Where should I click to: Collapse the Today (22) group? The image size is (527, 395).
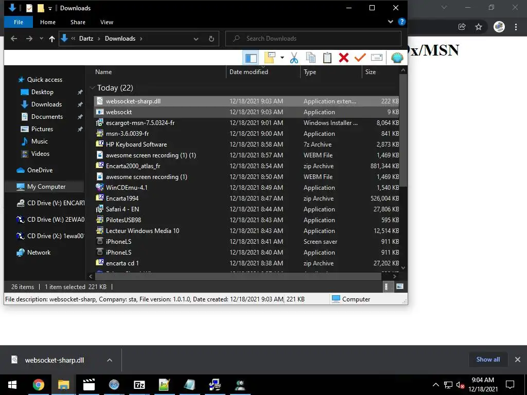pyautogui.click(x=93, y=87)
